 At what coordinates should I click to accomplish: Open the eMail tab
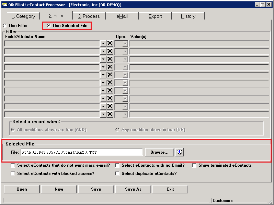[x=122, y=16]
